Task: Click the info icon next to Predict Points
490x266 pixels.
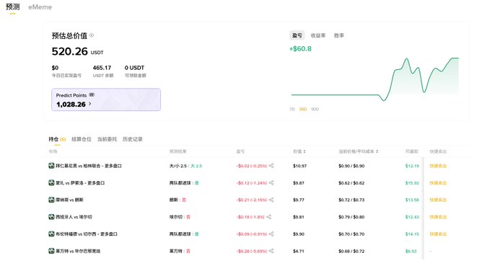Action: pos(92,94)
